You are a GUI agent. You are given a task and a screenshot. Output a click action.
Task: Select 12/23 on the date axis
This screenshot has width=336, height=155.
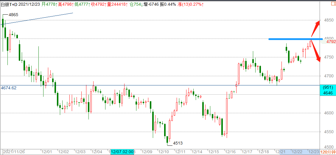[x=313, y=152]
